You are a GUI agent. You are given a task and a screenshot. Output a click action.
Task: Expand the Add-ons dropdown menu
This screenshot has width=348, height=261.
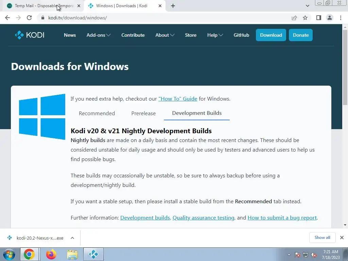99,35
